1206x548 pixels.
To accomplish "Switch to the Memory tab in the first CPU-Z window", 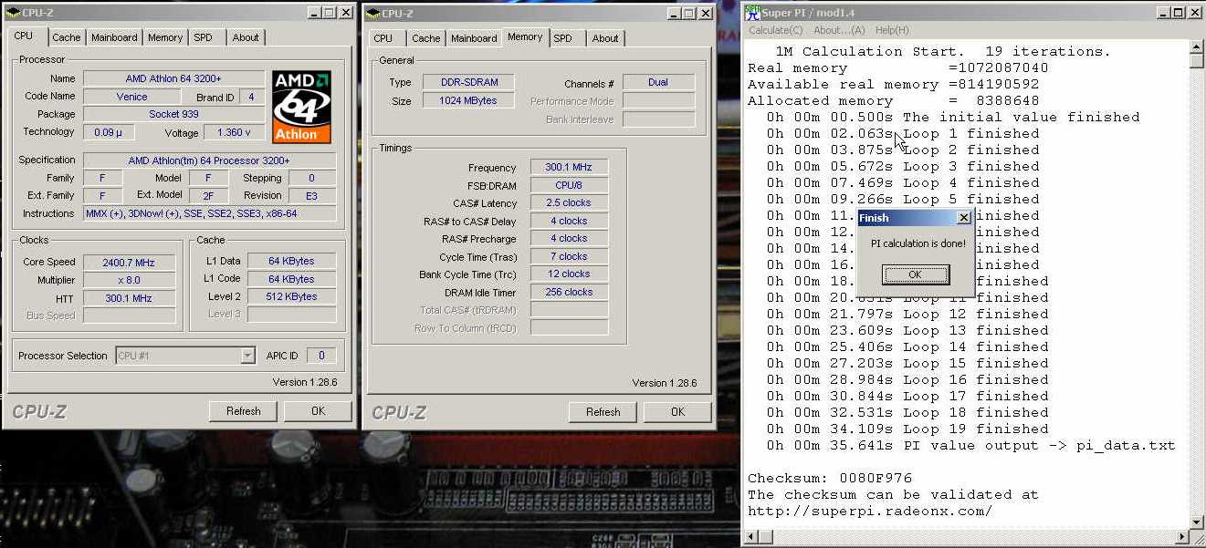I will click(x=165, y=37).
